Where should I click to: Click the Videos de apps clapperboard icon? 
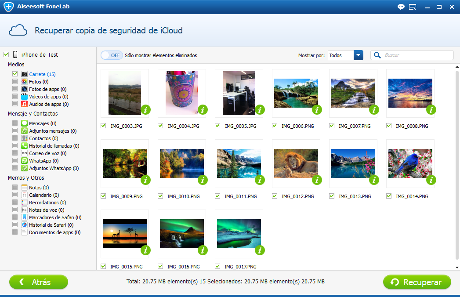(x=24, y=97)
